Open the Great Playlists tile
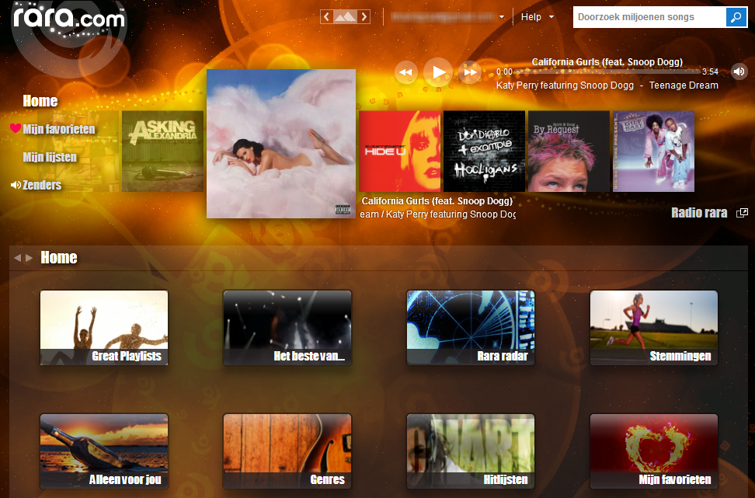 click(104, 328)
